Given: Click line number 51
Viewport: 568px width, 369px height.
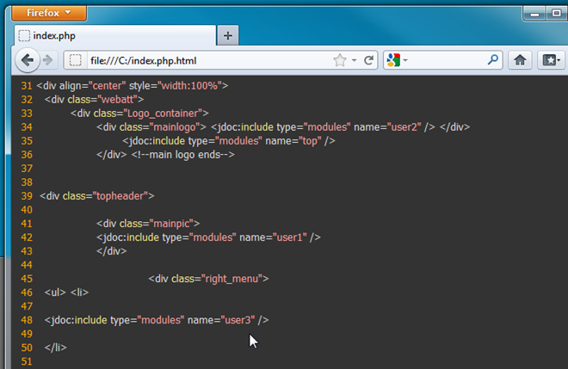Looking at the screenshot, I should [27, 361].
